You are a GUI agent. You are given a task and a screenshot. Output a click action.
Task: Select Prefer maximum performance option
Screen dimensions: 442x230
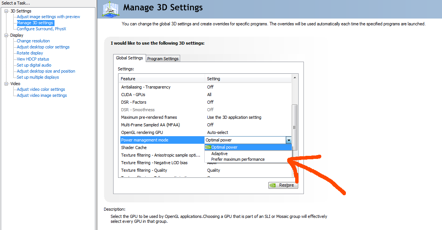[238, 159]
